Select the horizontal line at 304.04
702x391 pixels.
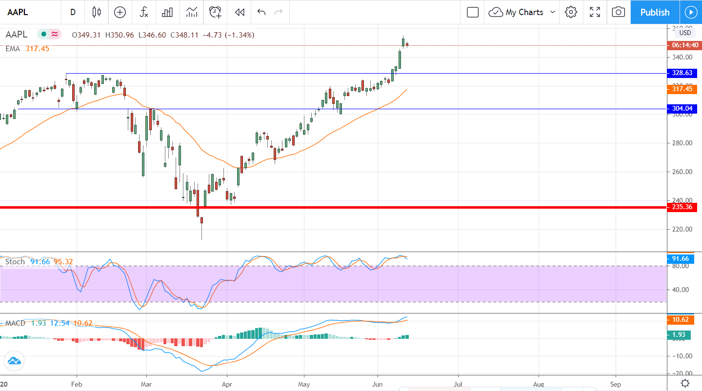pyautogui.click(x=341, y=109)
